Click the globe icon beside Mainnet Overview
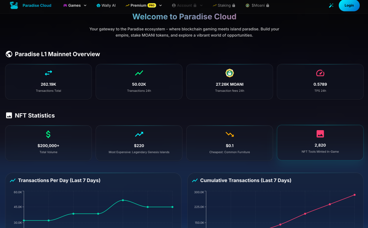 (x=9, y=54)
